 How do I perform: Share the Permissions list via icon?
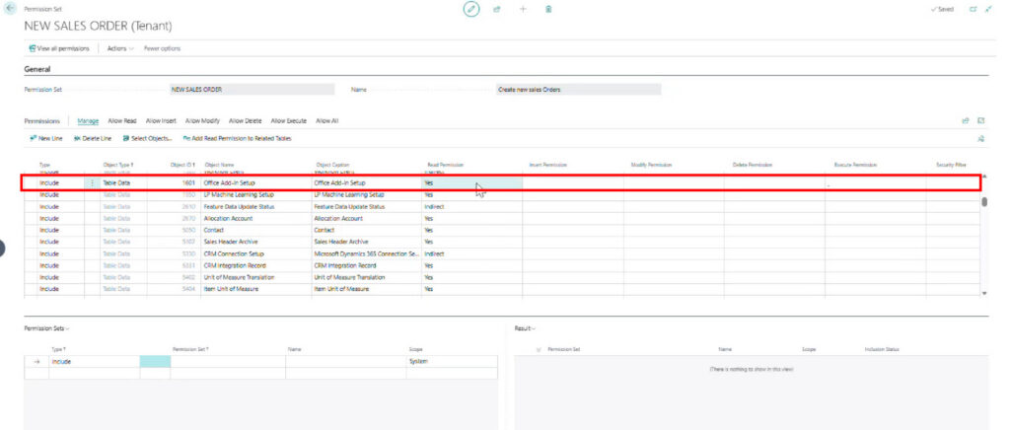point(966,120)
